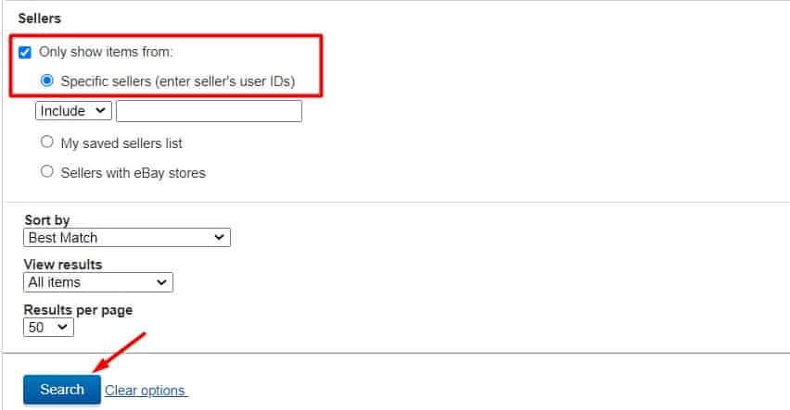Click the "Sellers with eBay stores" label text
The height and width of the screenshot is (410, 790).
[133, 173]
